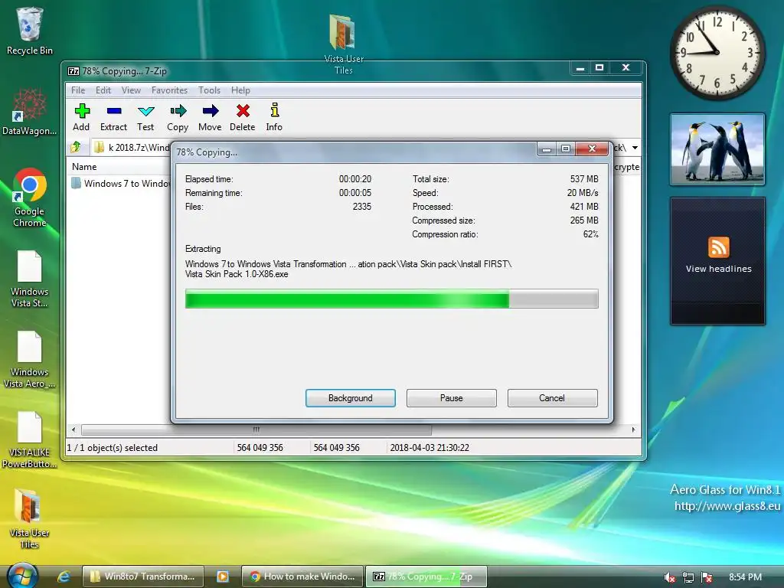Minimize the 78% Copying... dialog
Viewport: 784px width, 588px height.
click(x=547, y=149)
